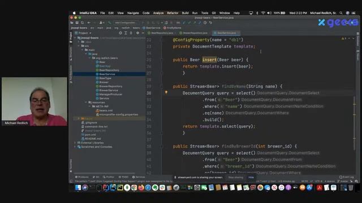Click the intention lightbulb on line 30
This screenshot has height=203, width=362.
point(166,92)
